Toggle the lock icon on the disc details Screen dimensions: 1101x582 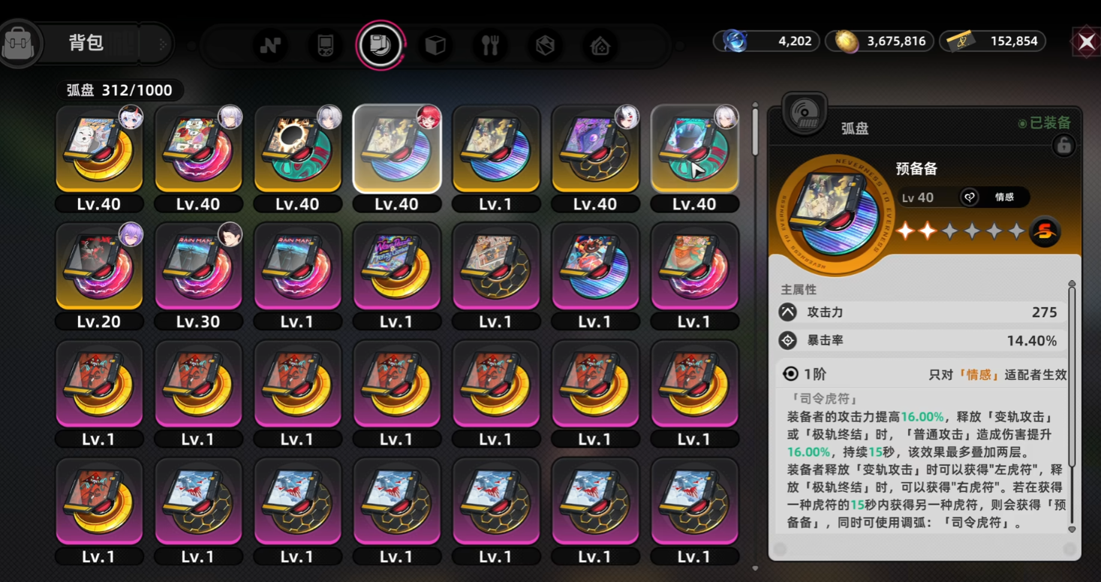[1063, 146]
